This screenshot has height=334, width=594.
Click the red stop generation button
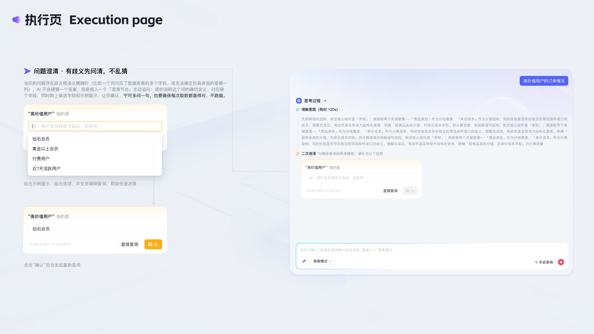click(561, 262)
